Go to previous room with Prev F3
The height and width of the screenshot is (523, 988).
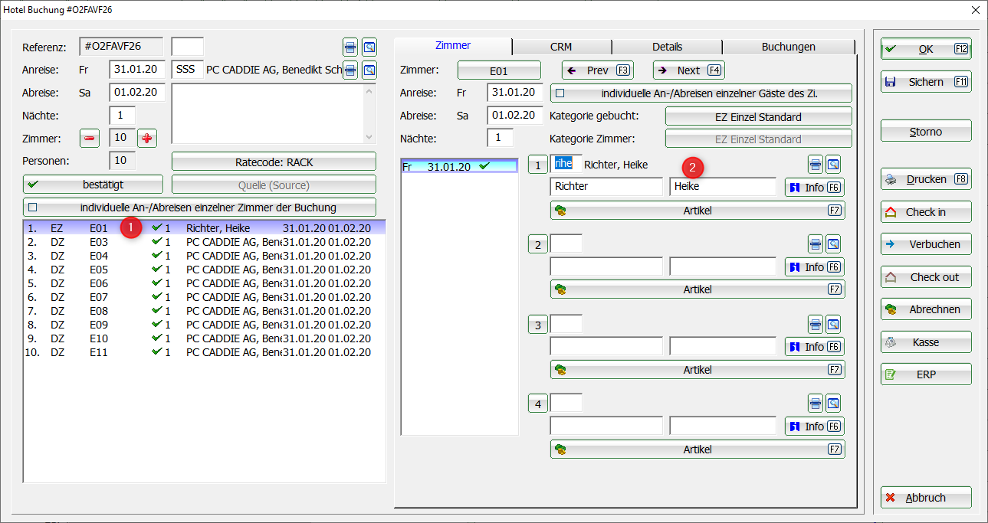pos(598,70)
